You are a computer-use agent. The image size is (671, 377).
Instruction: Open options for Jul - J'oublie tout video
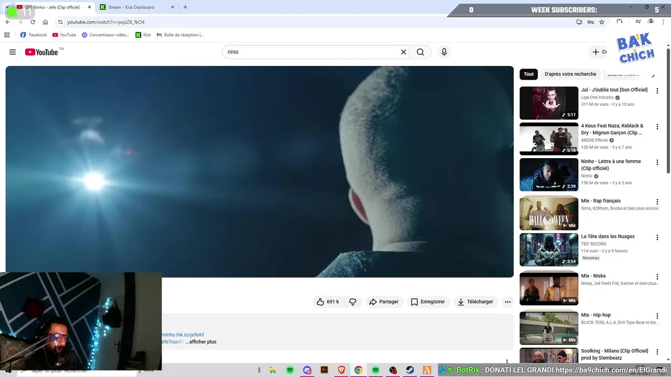click(x=657, y=91)
